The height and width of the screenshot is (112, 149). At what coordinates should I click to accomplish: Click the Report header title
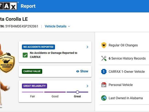click(x=28, y=6)
